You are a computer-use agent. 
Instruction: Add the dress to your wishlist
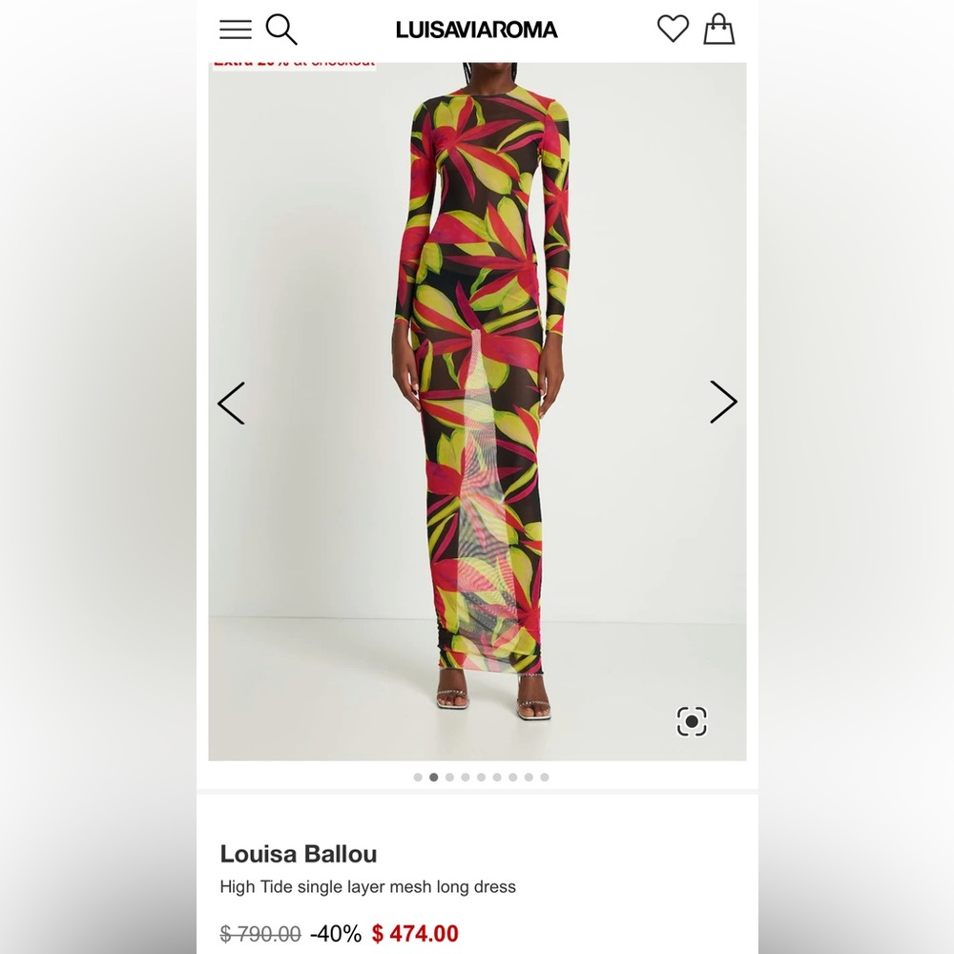(674, 30)
